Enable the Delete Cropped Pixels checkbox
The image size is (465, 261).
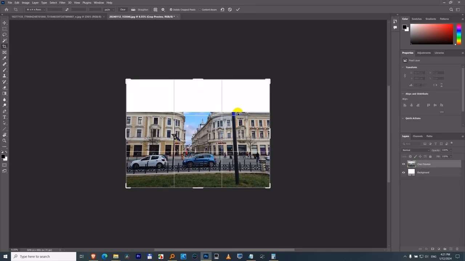pyautogui.click(x=171, y=10)
